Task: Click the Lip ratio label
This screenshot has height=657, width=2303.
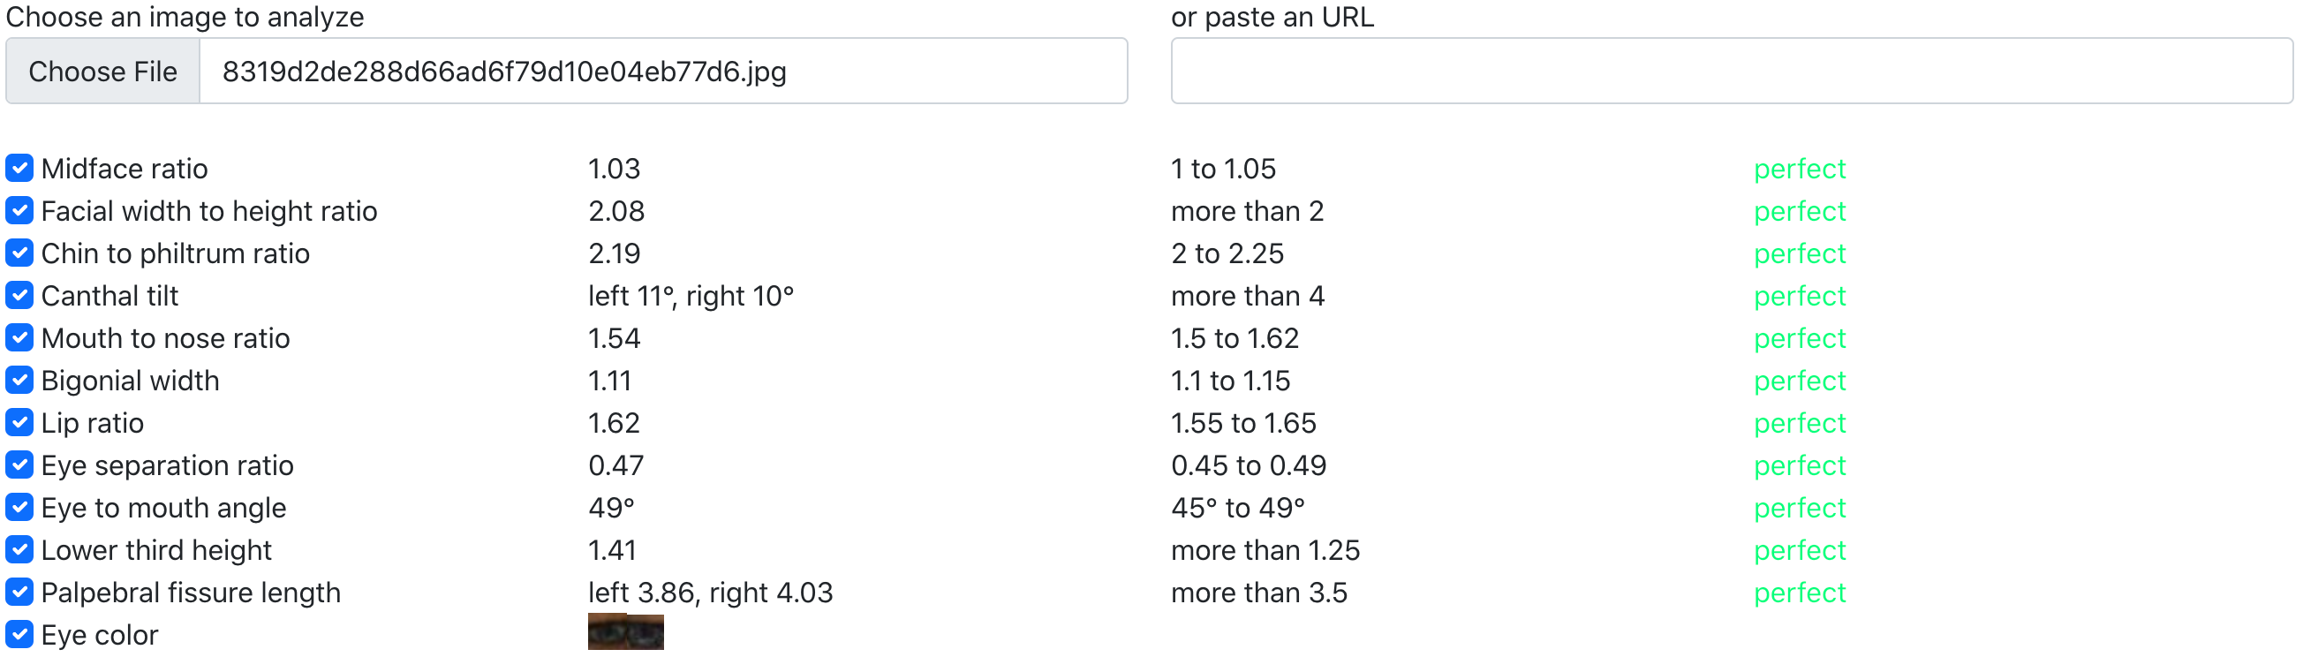Action: point(92,423)
